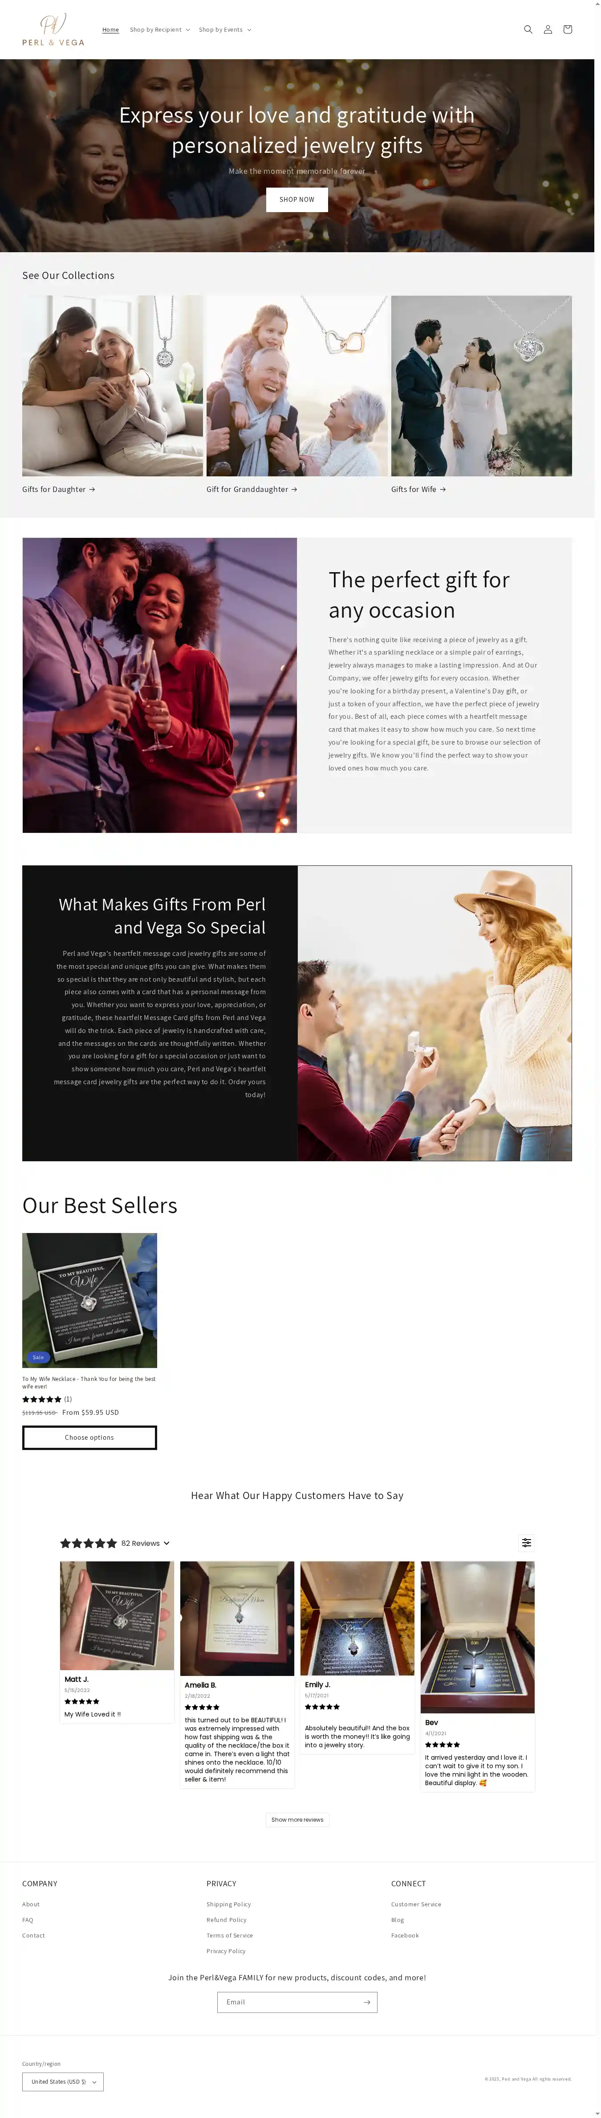
Task: Expand the Shop by Events menu
Action: [225, 29]
